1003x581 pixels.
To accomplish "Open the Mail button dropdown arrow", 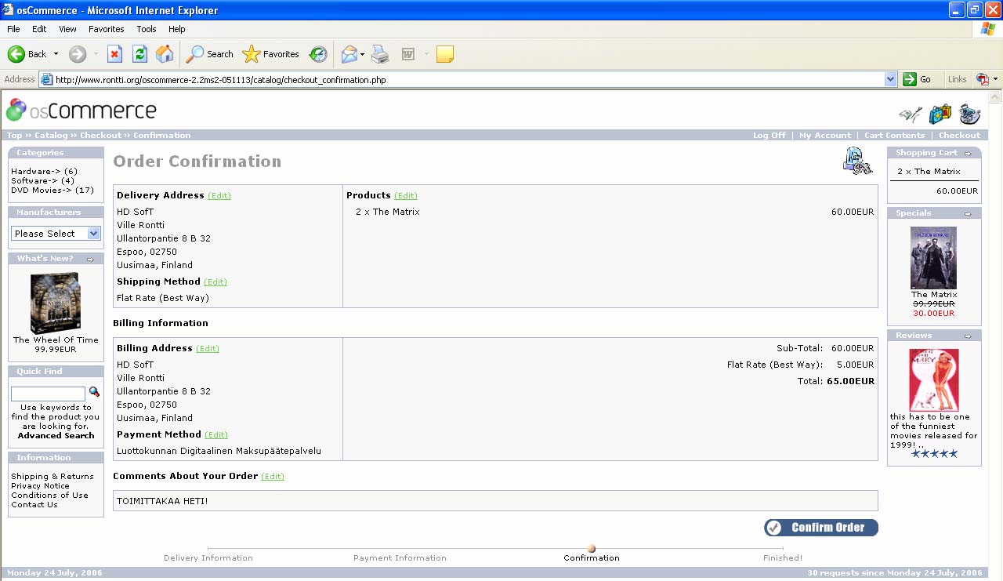I will pos(362,54).
